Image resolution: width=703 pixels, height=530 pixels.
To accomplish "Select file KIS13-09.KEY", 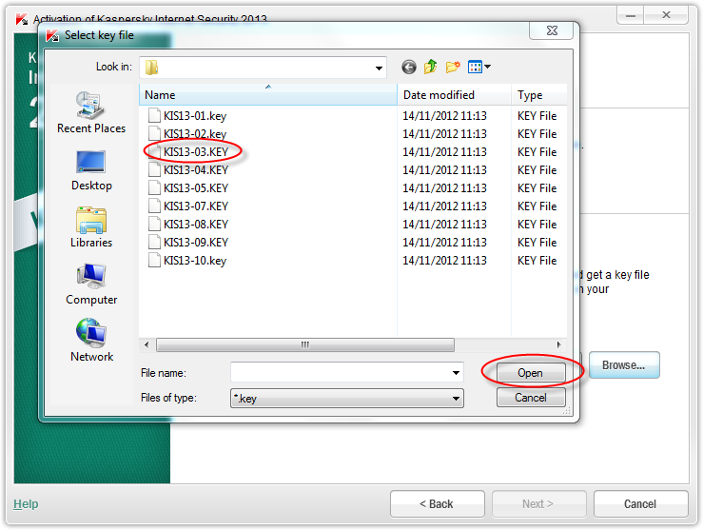I will (x=196, y=242).
